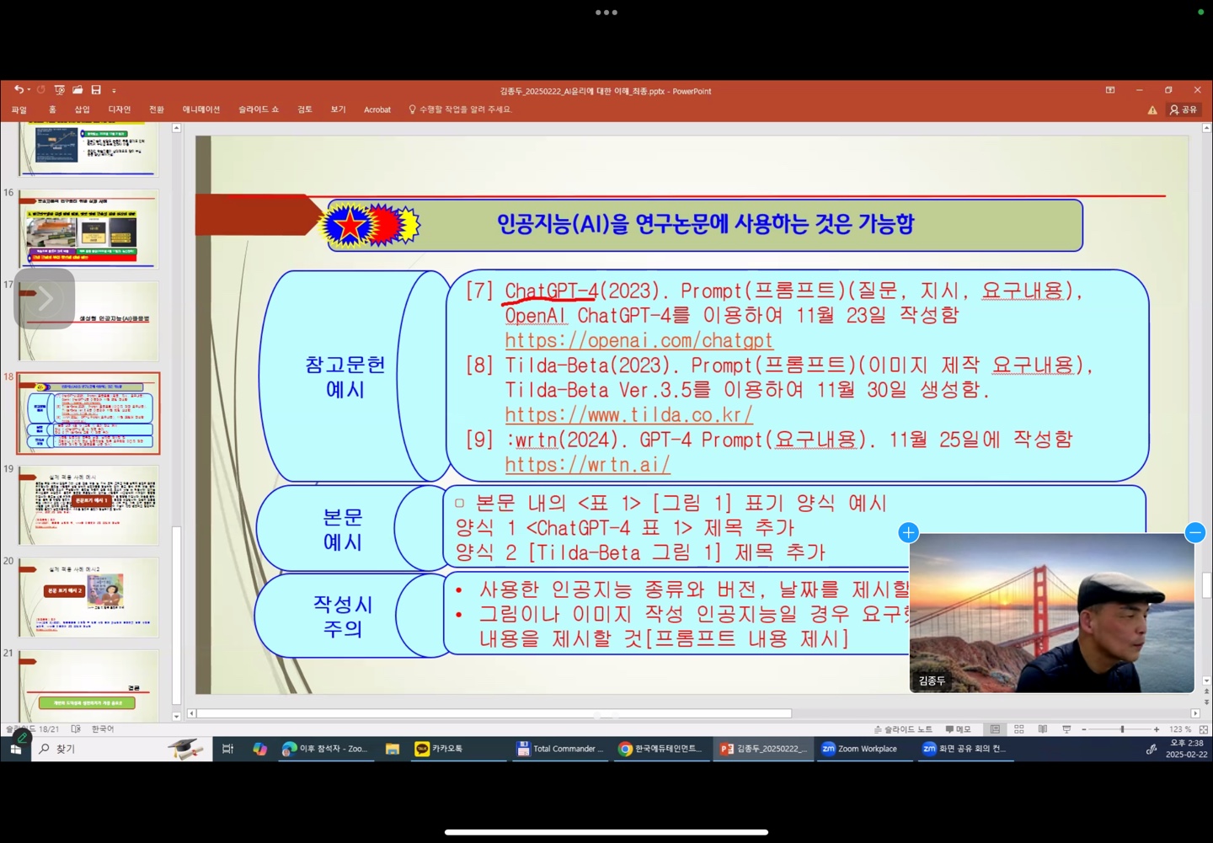Click zoom in plus button
The height and width of the screenshot is (843, 1213).
tap(1157, 729)
